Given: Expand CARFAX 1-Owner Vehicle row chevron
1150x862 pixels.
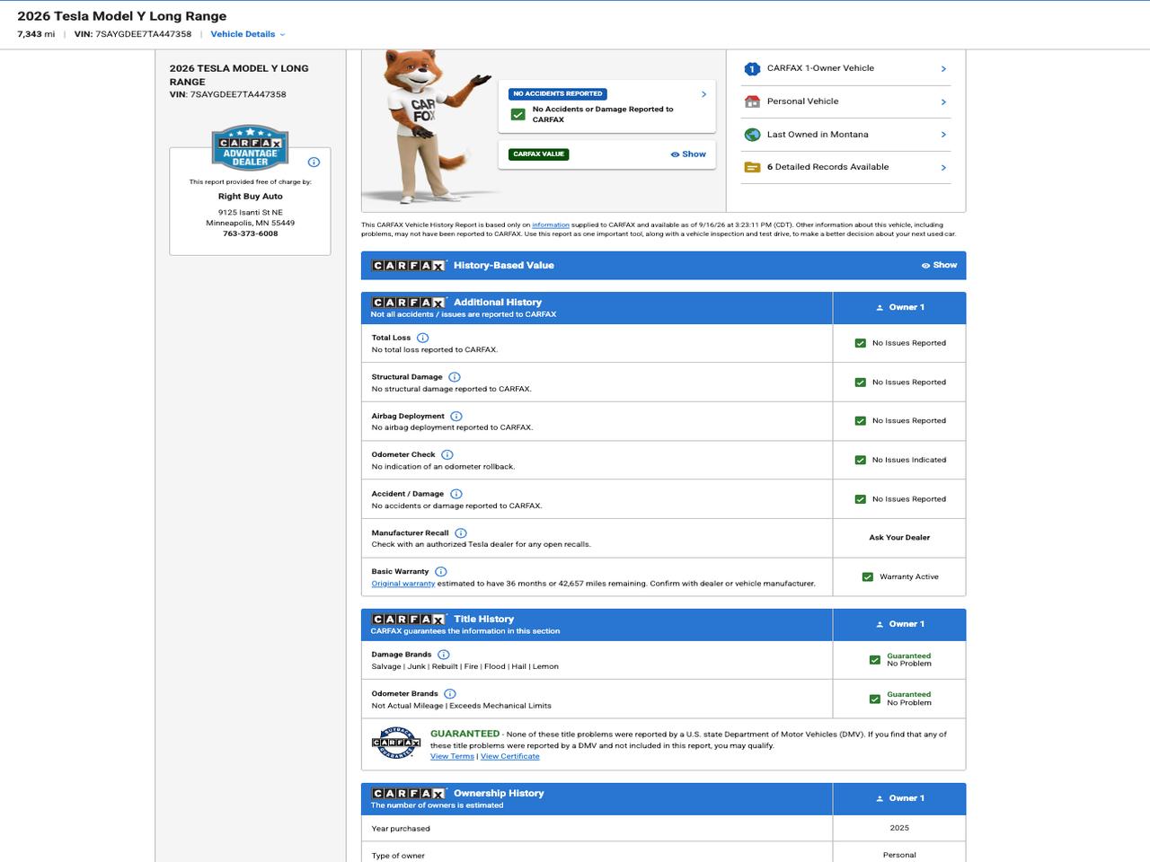Looking at the screenshot, I should pos(943,69).
